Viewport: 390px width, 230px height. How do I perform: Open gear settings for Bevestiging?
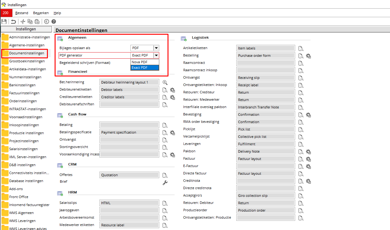pyautogui.click(x=309, y=115)
